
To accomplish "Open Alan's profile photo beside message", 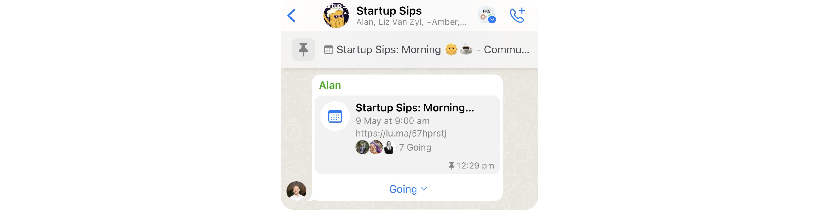I will point(296,191).
